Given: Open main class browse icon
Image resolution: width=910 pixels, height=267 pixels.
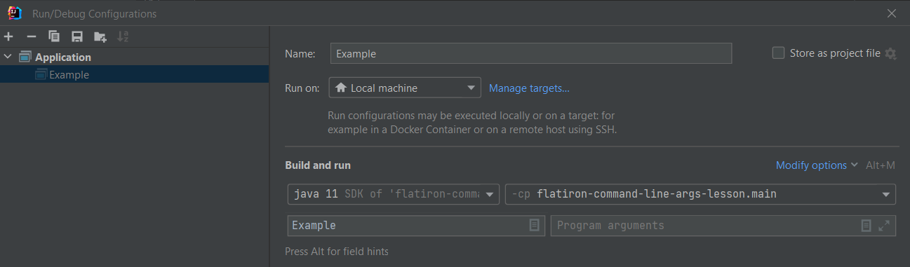Looking at the screenshot, I should pyautogui.click(x=535, y=226).
